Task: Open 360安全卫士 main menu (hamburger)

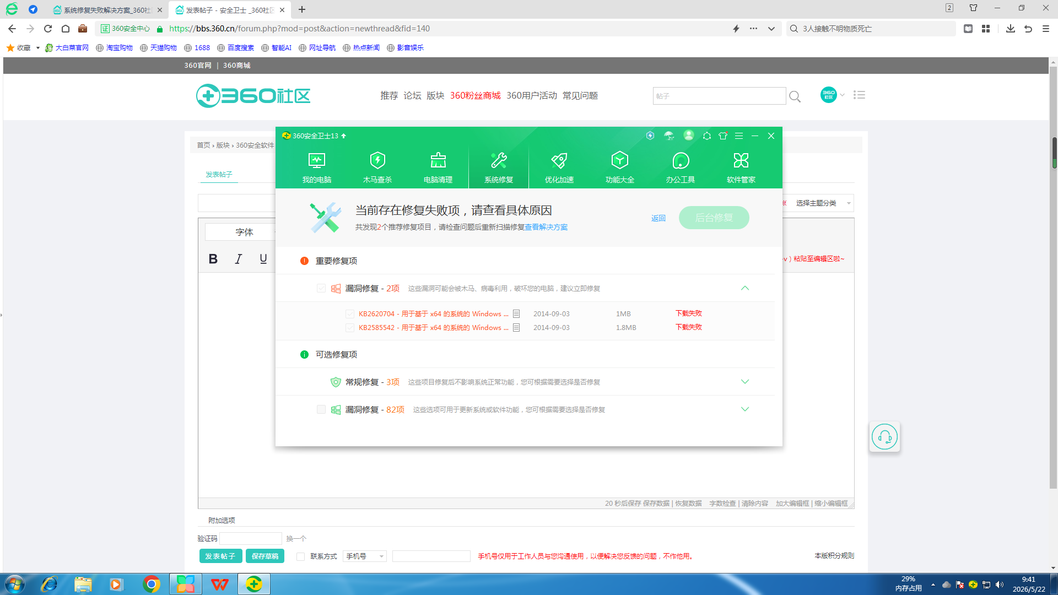Action: [x=739, y=136]
